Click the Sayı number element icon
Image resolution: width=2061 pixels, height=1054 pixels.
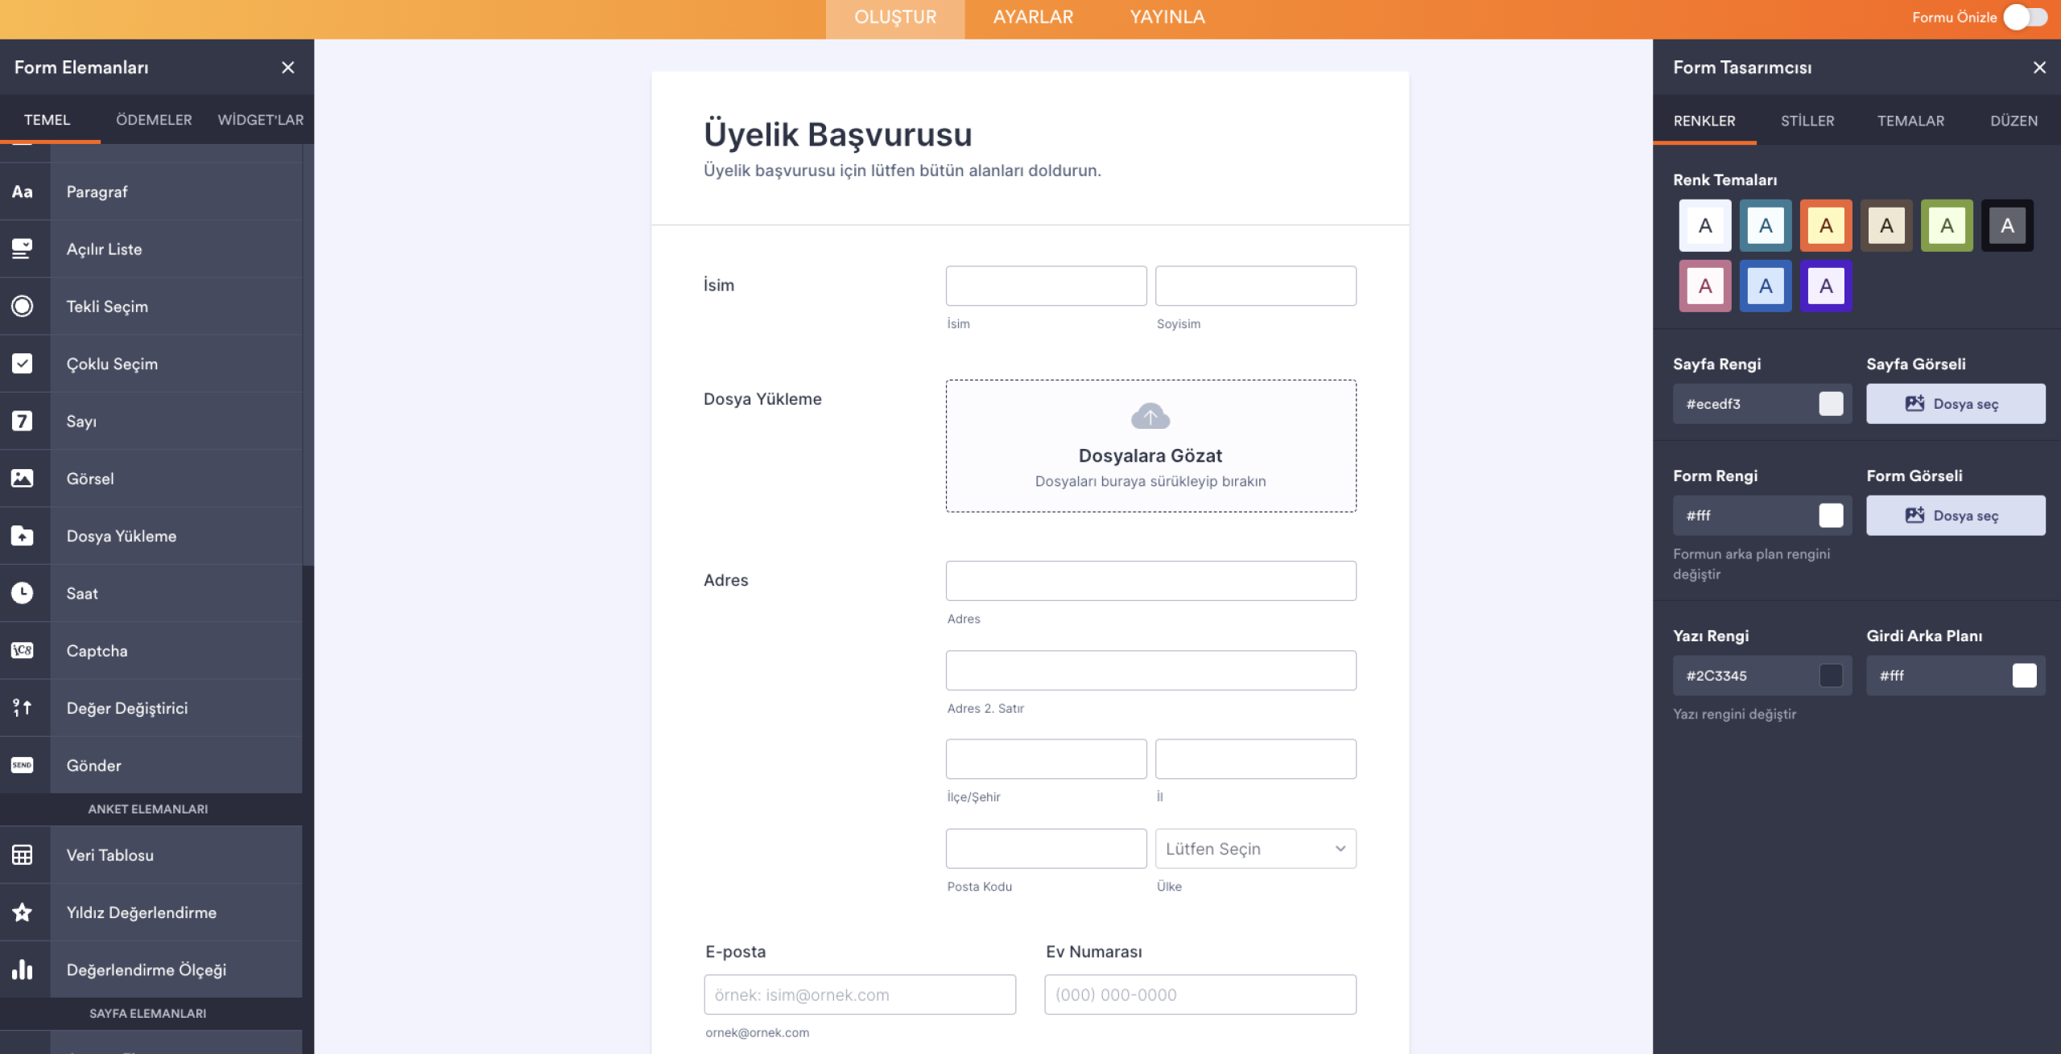[x=23, y=421]
